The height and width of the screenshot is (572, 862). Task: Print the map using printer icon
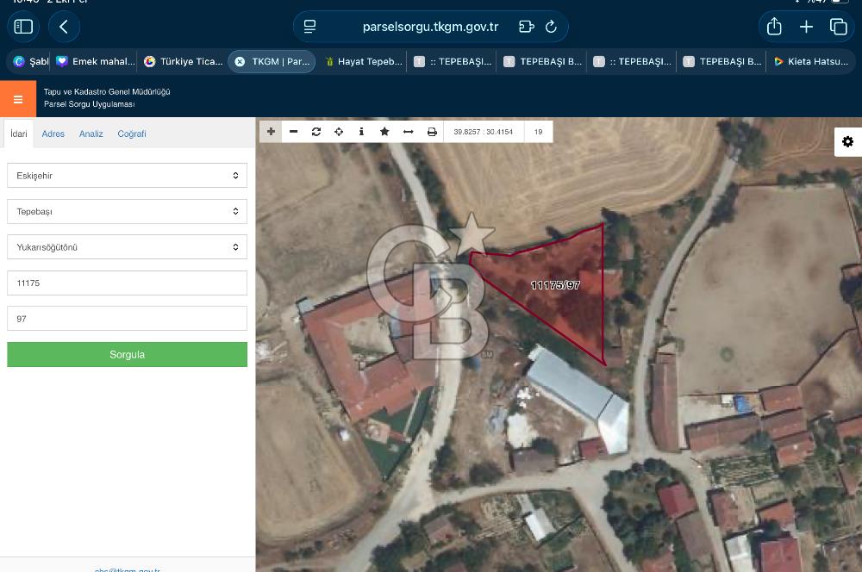click(432, 132)
